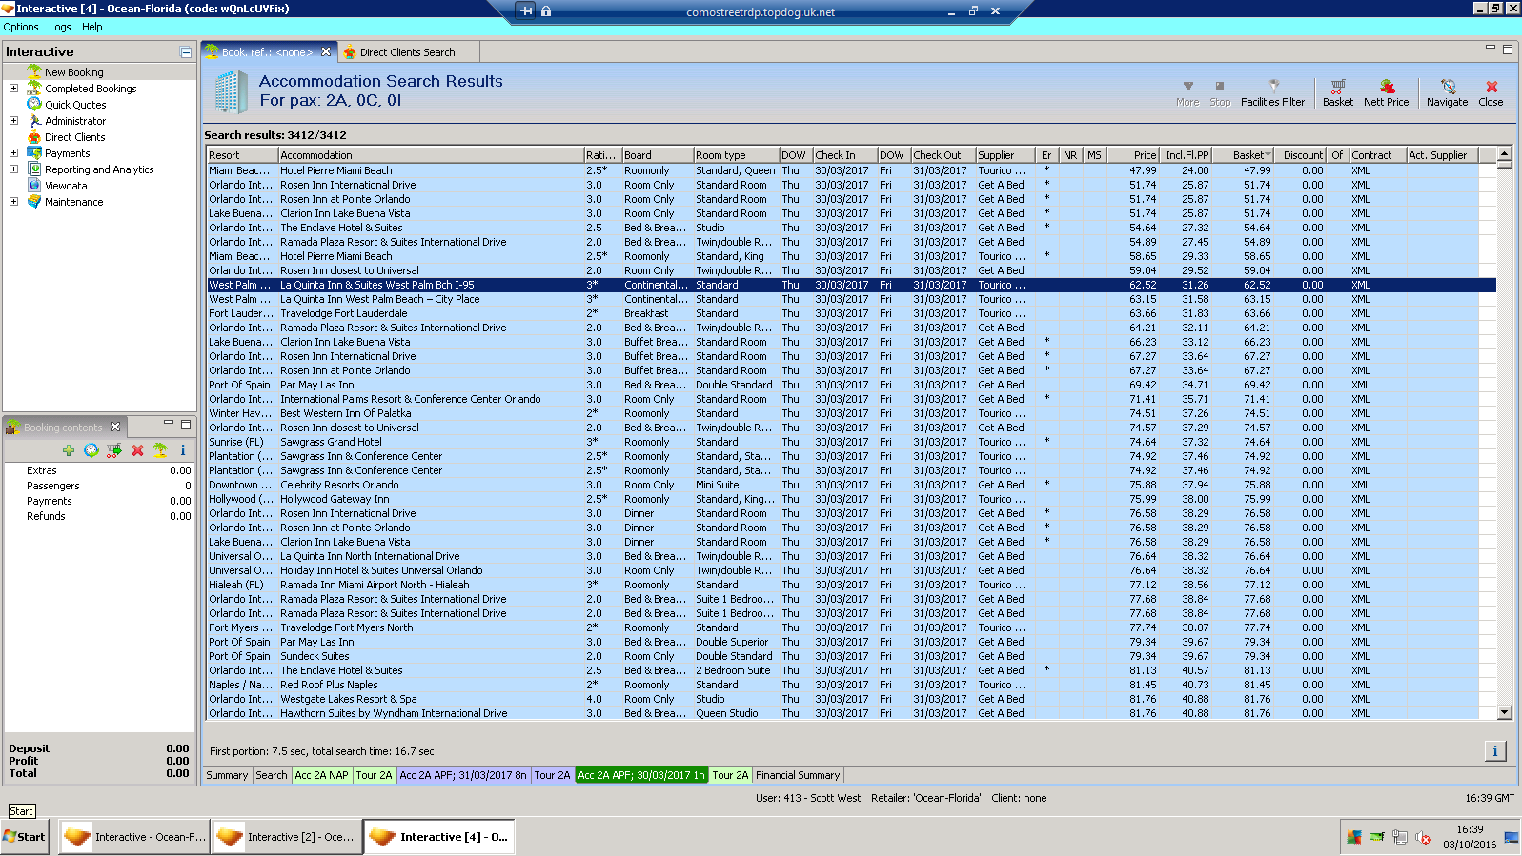The width and height of the screenshot is (1522, 856).
Task: Select the Sawgrass Grand Hotel row
Action: [851, 442]
